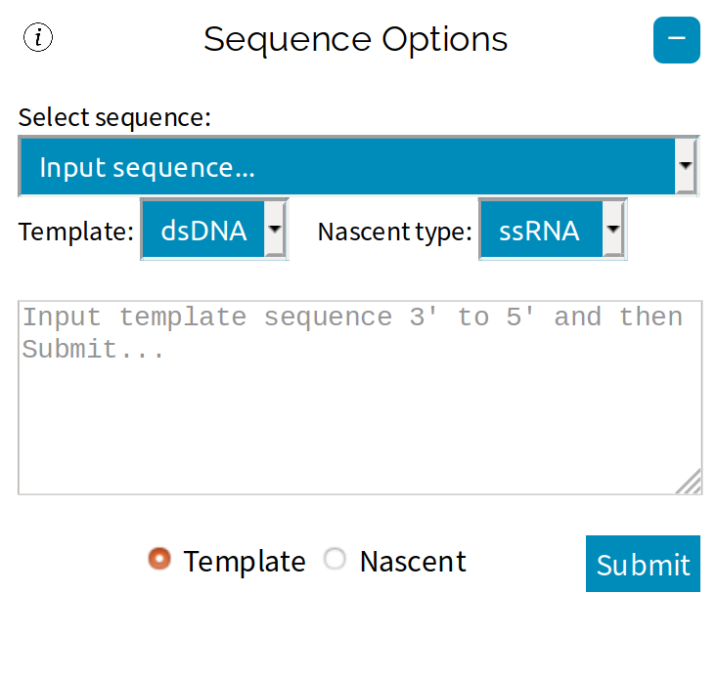Click the resize grip of the sequence box
The image size is (717, 677).
point(690,482)
